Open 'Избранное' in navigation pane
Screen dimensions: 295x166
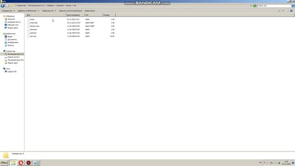pos(10,16)
